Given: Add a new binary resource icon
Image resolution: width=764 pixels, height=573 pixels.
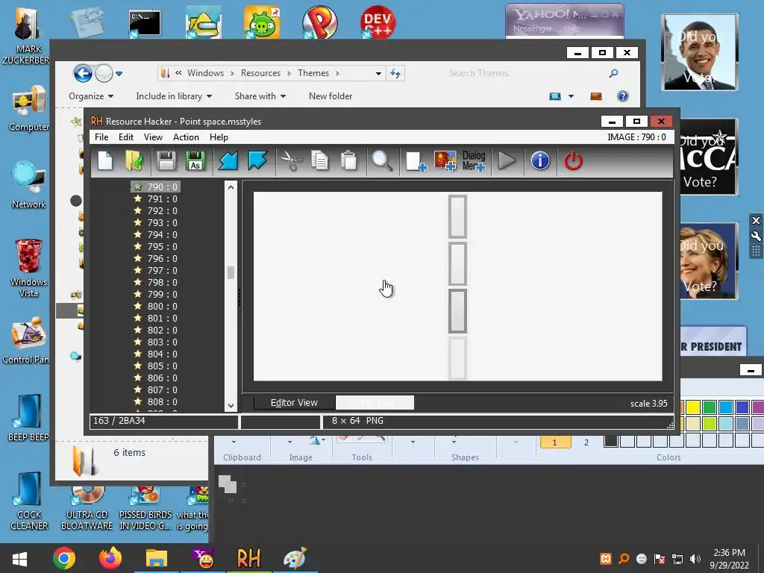Looking at the screenshot, I should (x=416, y=161).
